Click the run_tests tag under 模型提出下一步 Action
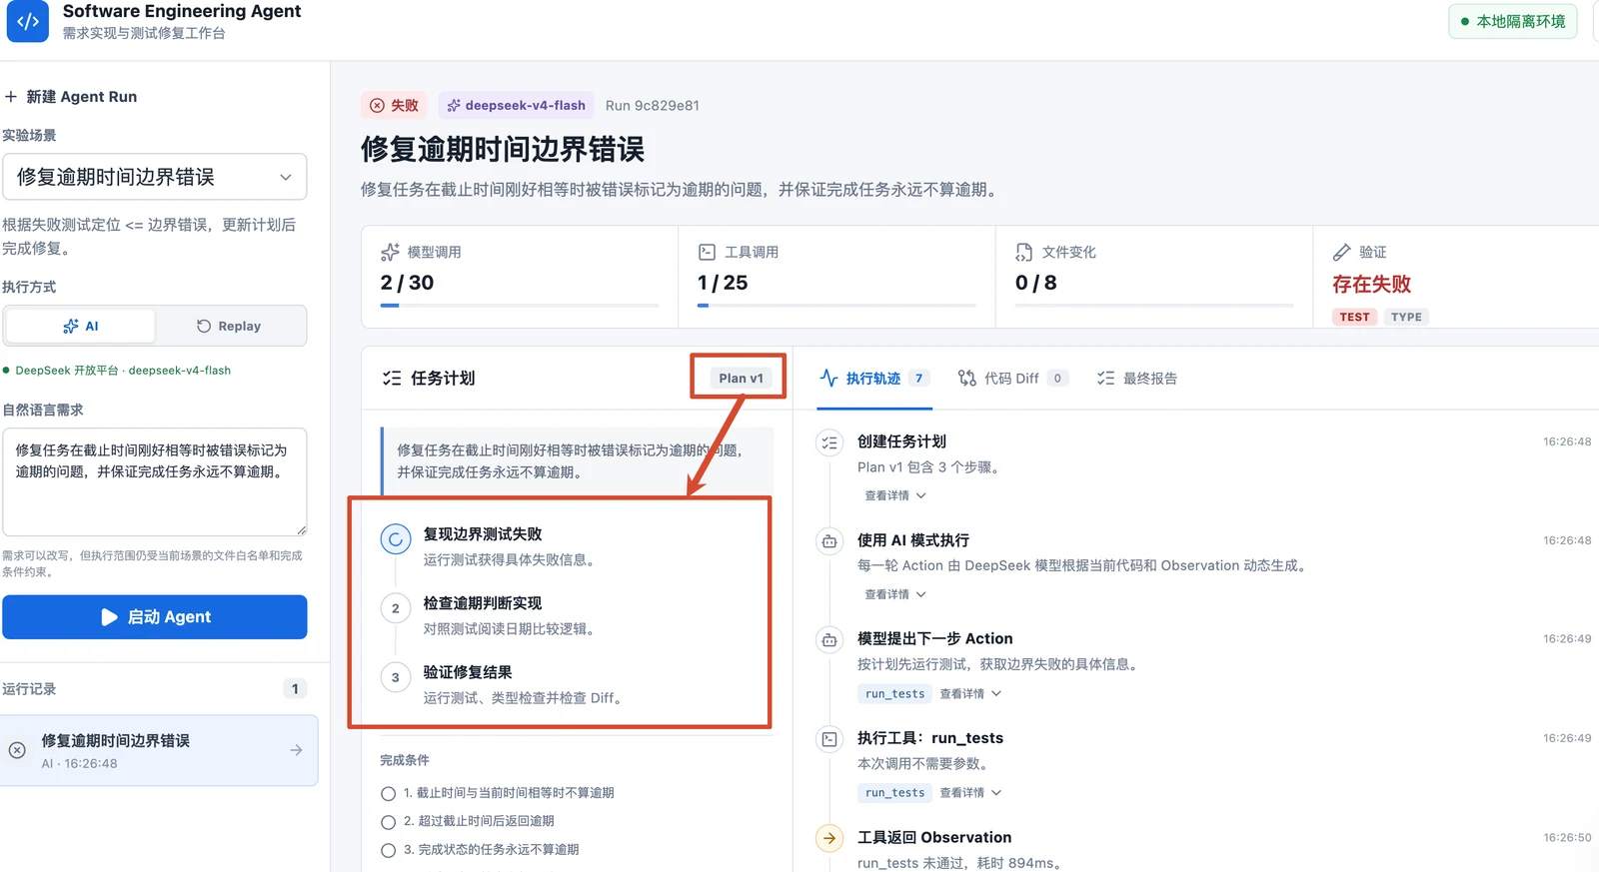Viewport: 1599px width, 872px height. pyautogui.click(x=894, y=693)
